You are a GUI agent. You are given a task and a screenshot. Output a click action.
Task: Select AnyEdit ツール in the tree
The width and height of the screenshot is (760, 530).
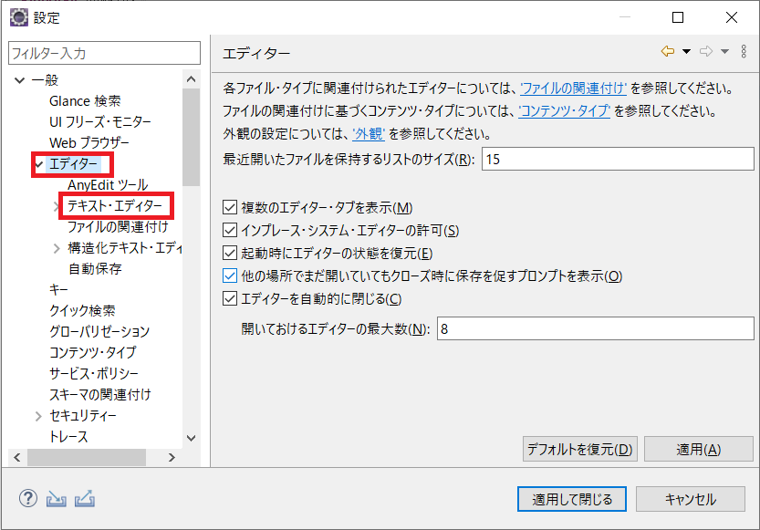point(108,185)
